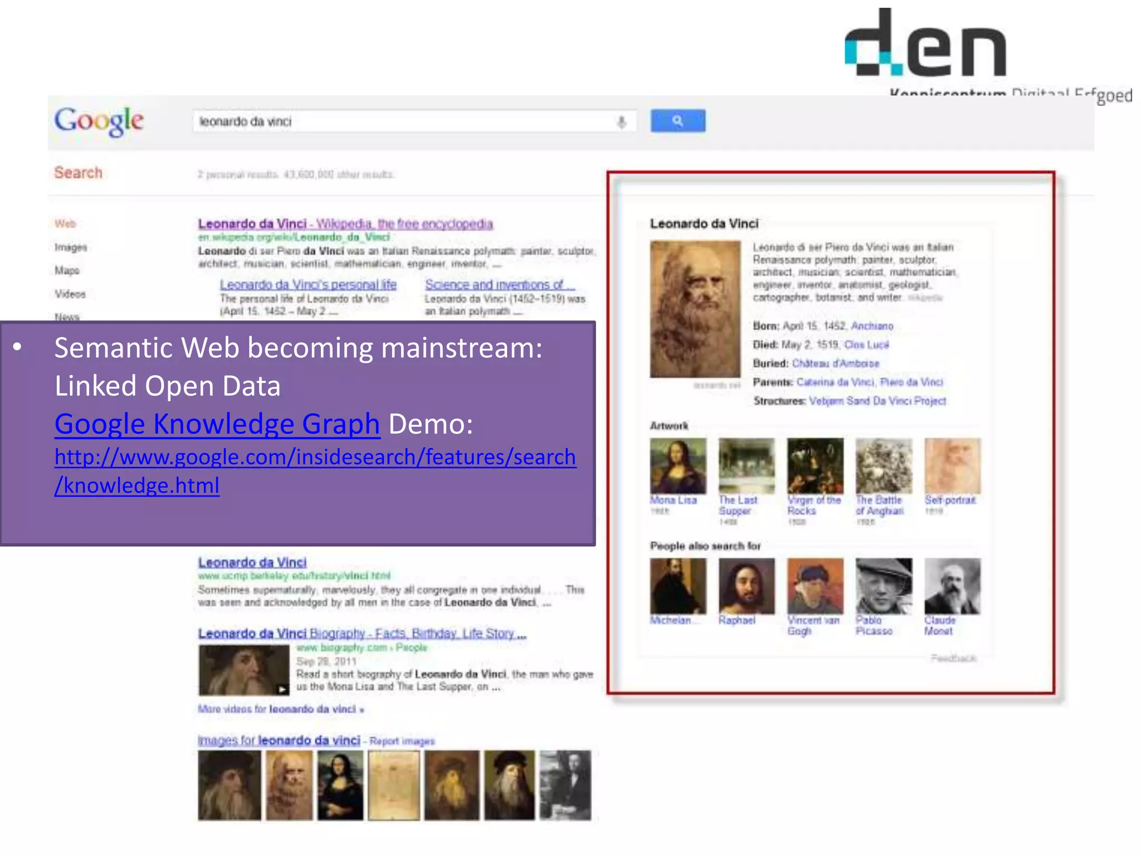Screen dimensions: 1141x856
Task: Click the red Search heading
Action: [78, 173]
